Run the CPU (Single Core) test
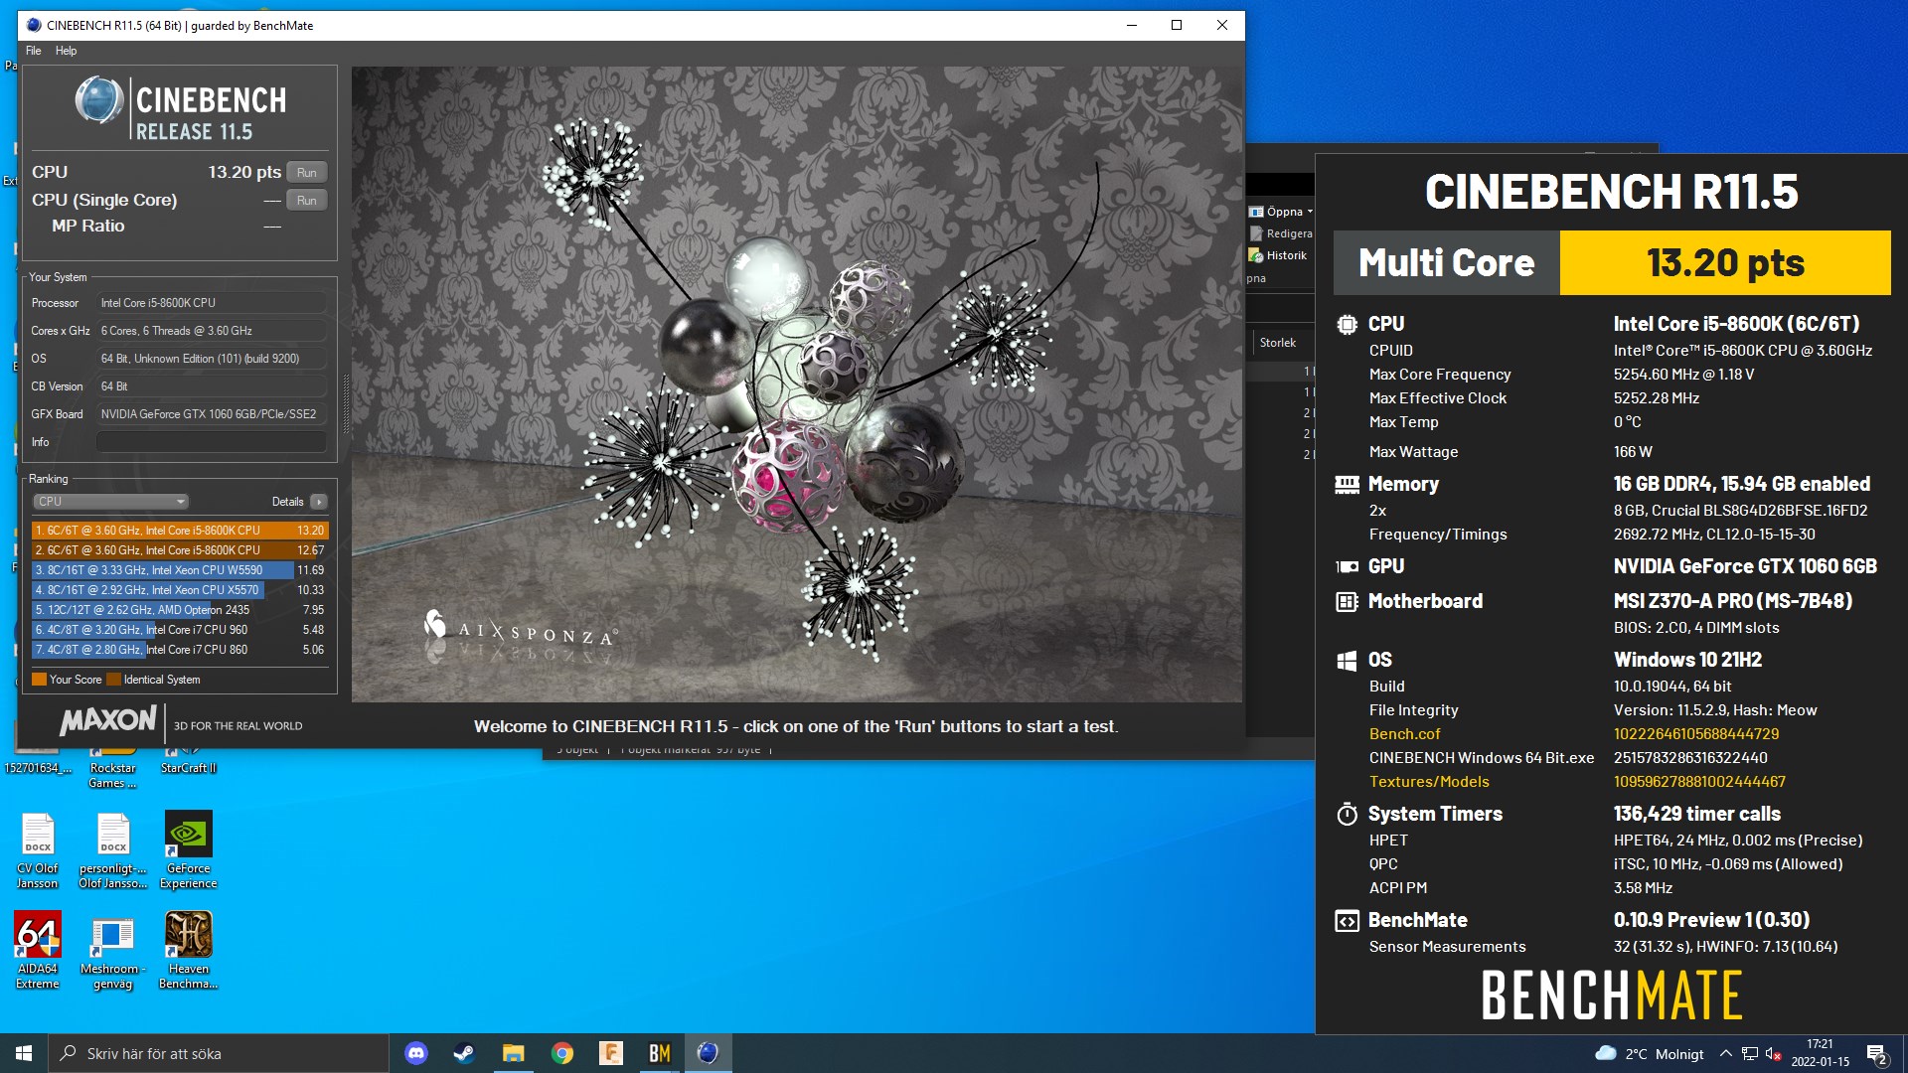Viewport: 1908px width, 1073px height. pyautogui.click(x=307, y=201)
